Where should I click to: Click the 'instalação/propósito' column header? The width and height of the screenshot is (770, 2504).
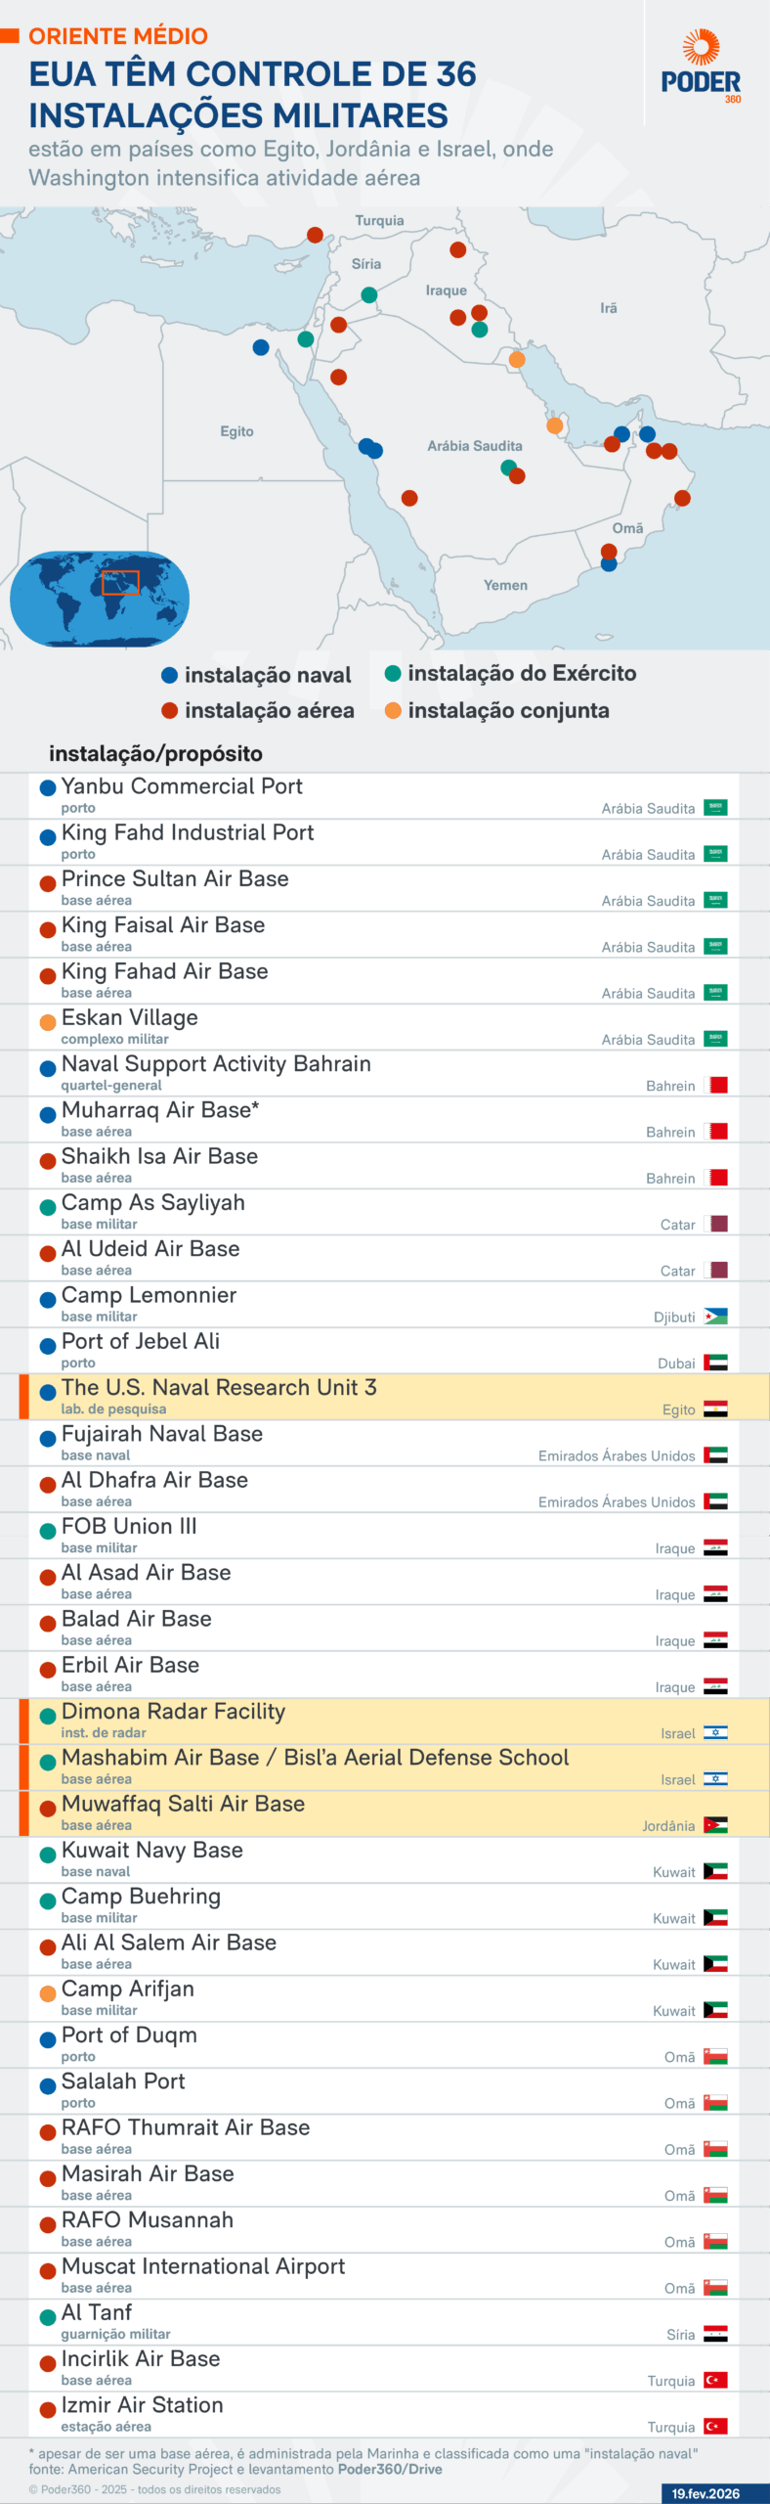(x=155, y=753)
